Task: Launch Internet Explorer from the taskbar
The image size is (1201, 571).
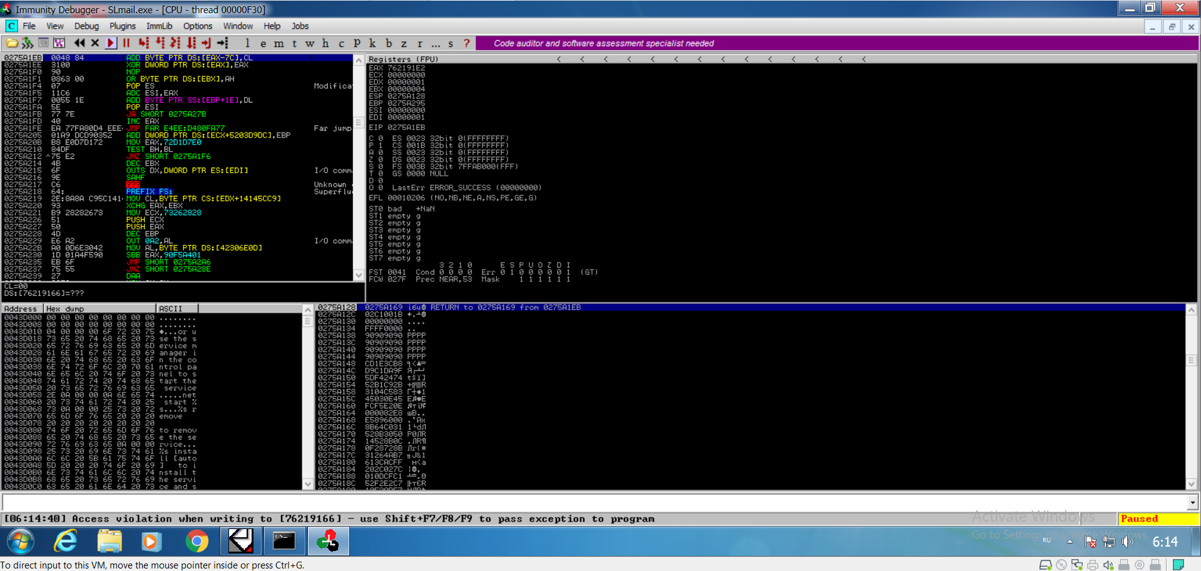Action: 66,542
